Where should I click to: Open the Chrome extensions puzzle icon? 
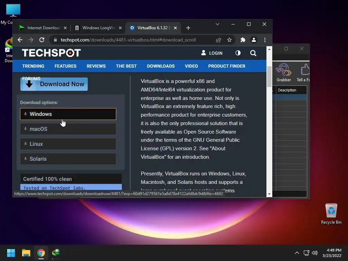[x=243, y=40]
